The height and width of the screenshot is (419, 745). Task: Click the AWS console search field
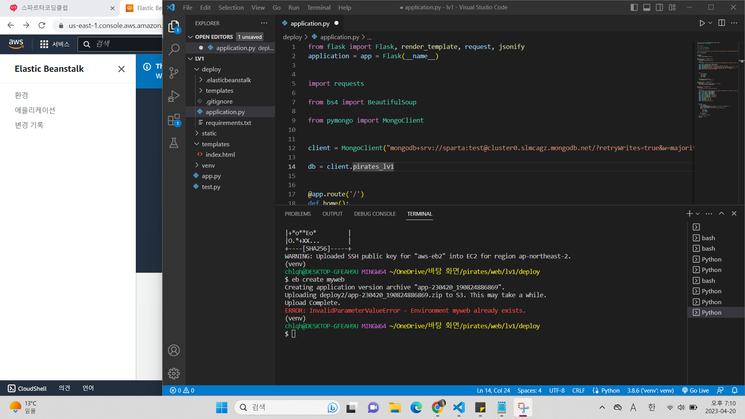tap(120, 44)
